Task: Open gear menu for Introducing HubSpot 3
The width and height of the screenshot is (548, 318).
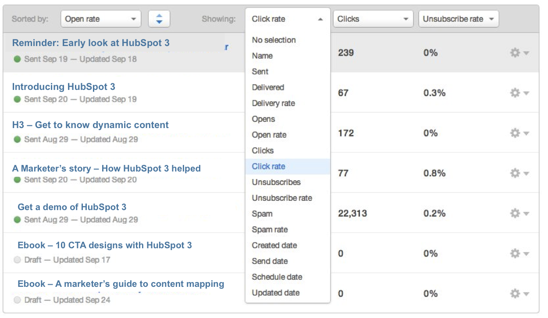Action: [x=519, y=93]
